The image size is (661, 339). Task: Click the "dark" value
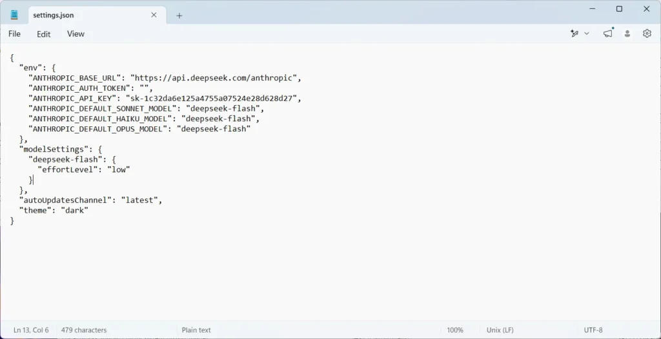click(74, 211)
